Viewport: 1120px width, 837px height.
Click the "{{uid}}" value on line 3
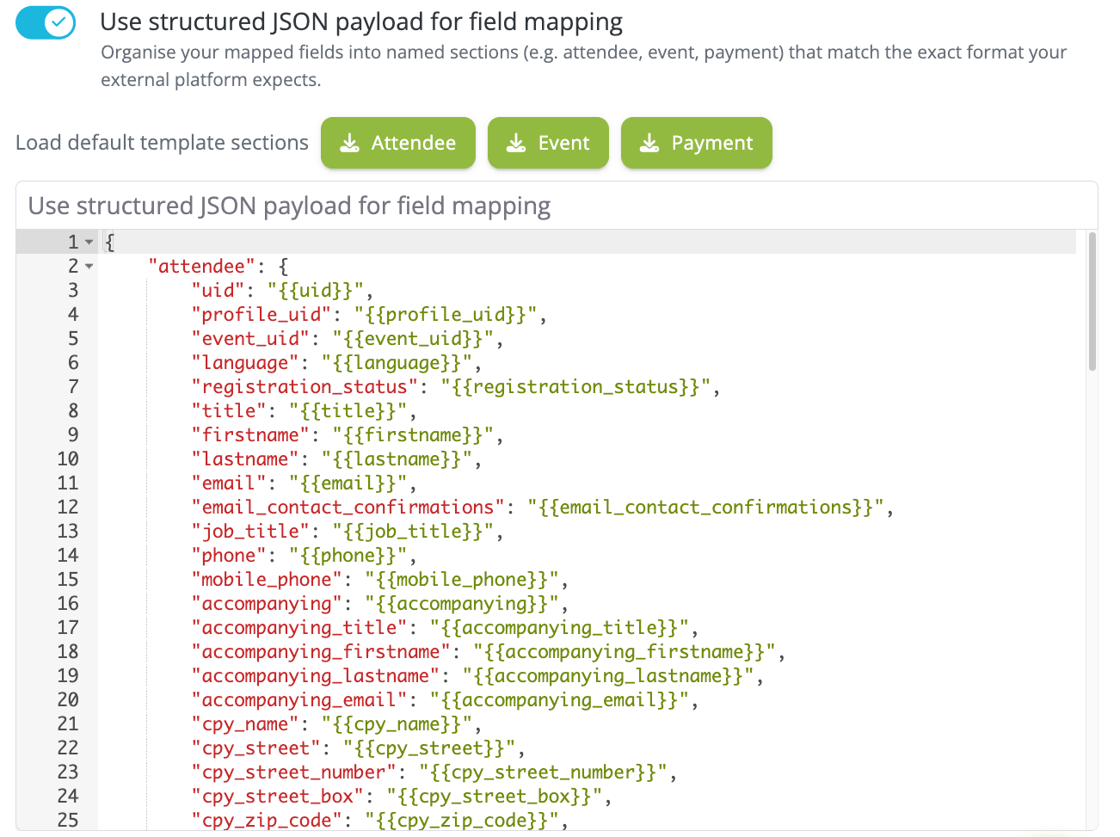click(316, 291)
